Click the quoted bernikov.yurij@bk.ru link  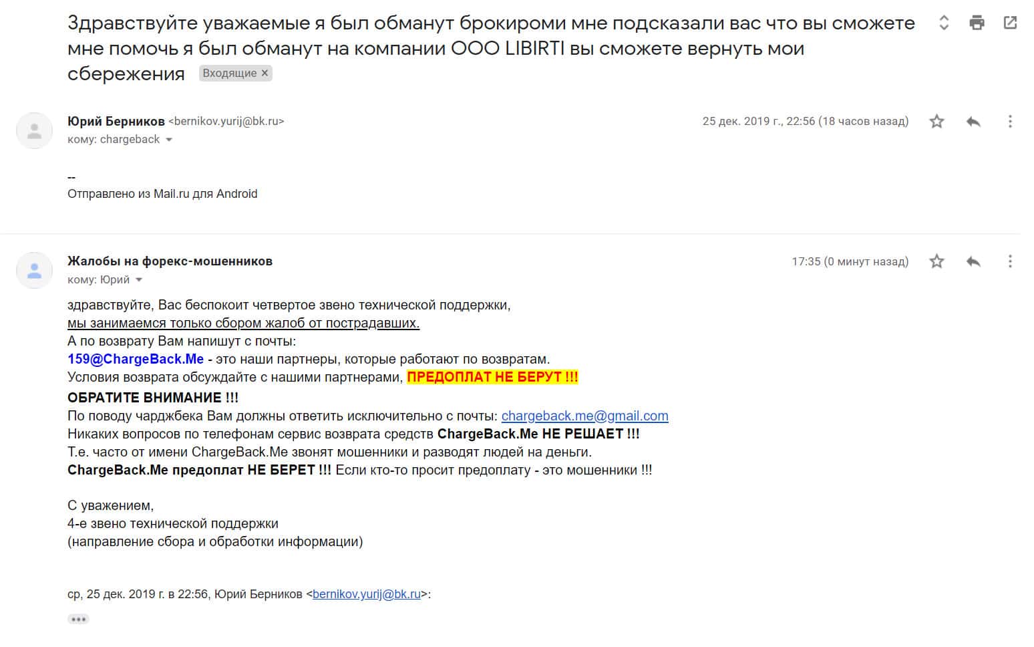pos(367,594)
